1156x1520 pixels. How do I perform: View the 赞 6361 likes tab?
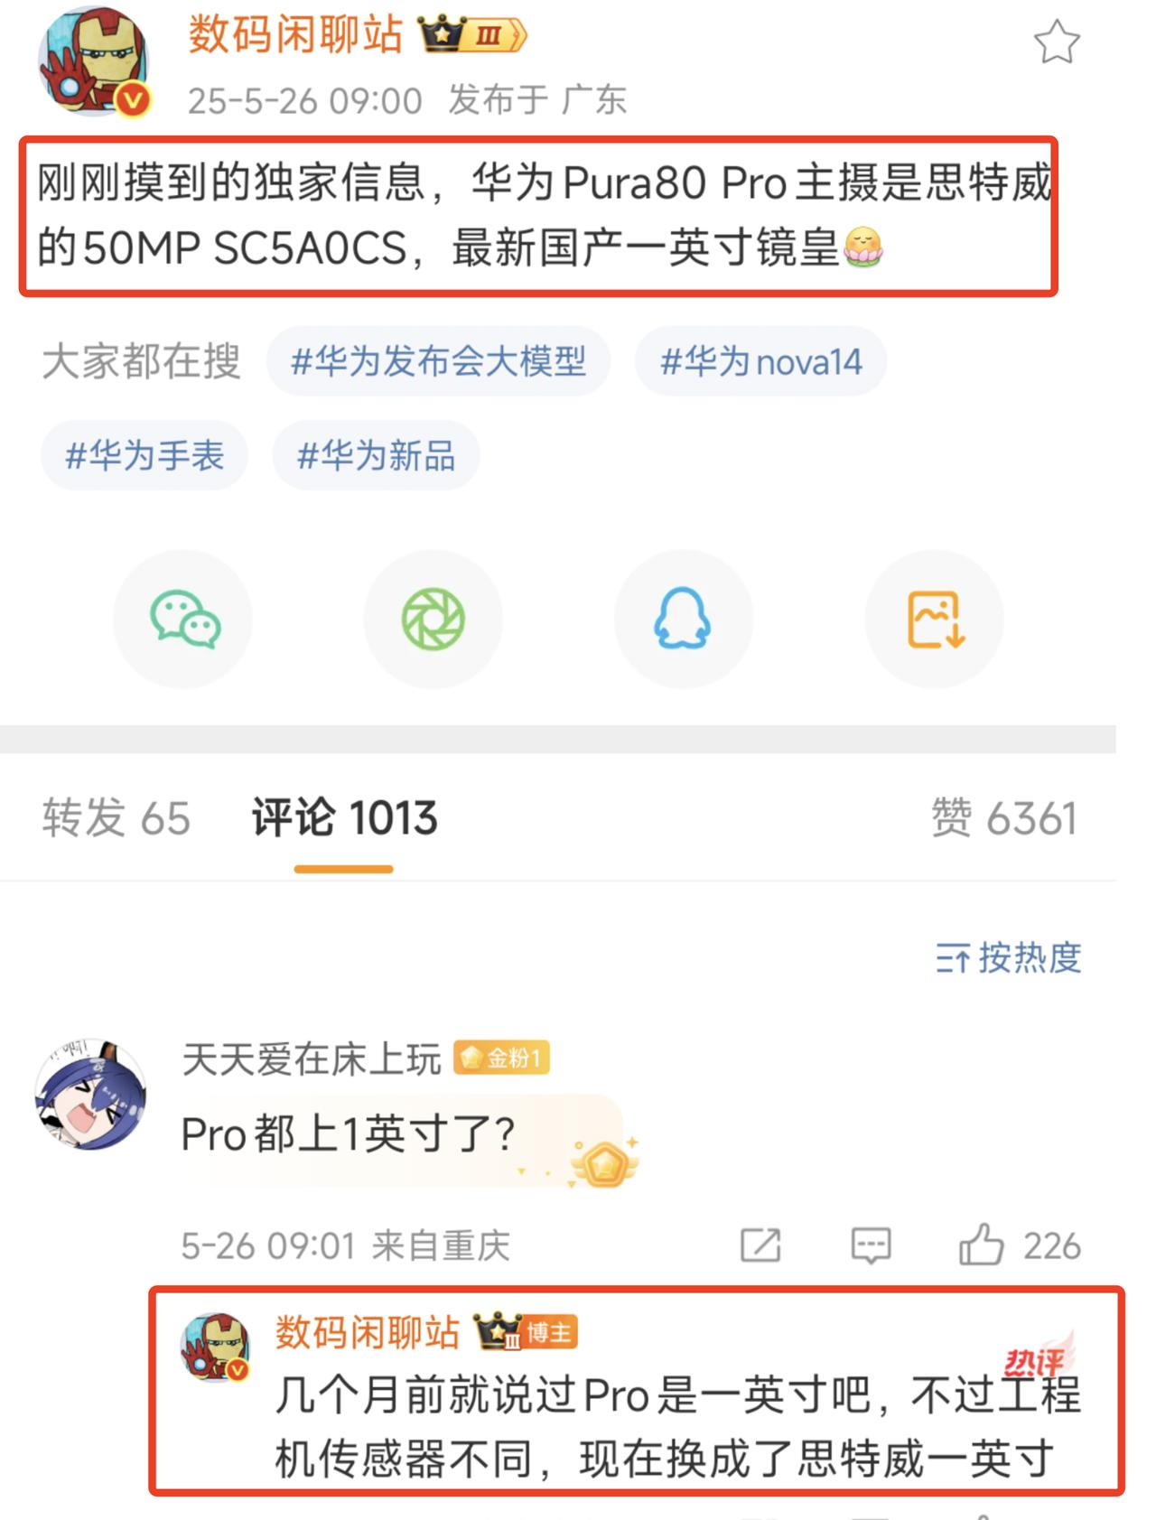coord(1004,818)
